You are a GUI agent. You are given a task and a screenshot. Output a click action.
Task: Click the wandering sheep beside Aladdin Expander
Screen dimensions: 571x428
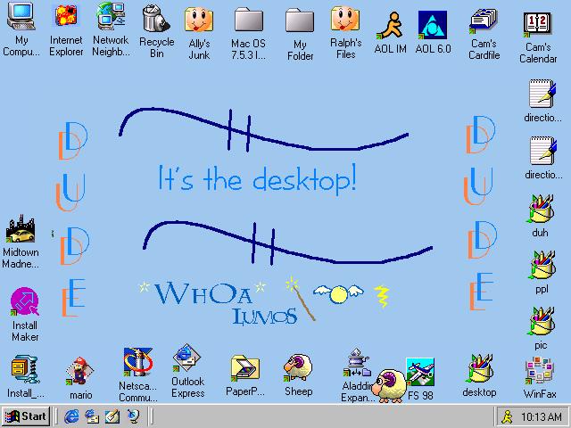click(x=389, y=386)
